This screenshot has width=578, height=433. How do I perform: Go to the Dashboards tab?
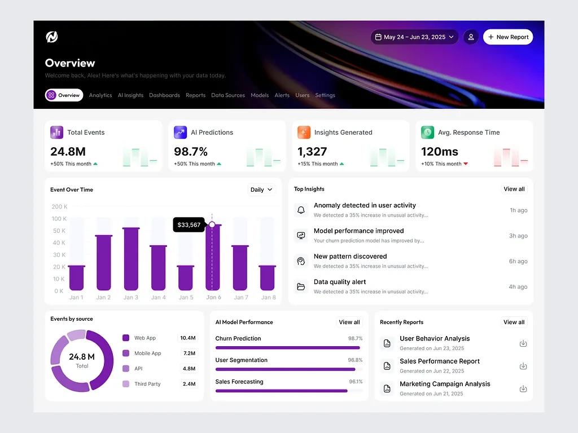164,95
